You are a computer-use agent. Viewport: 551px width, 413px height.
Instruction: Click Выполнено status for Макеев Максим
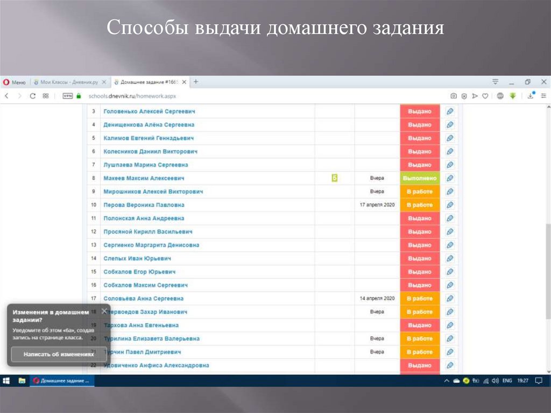[420, 178]
